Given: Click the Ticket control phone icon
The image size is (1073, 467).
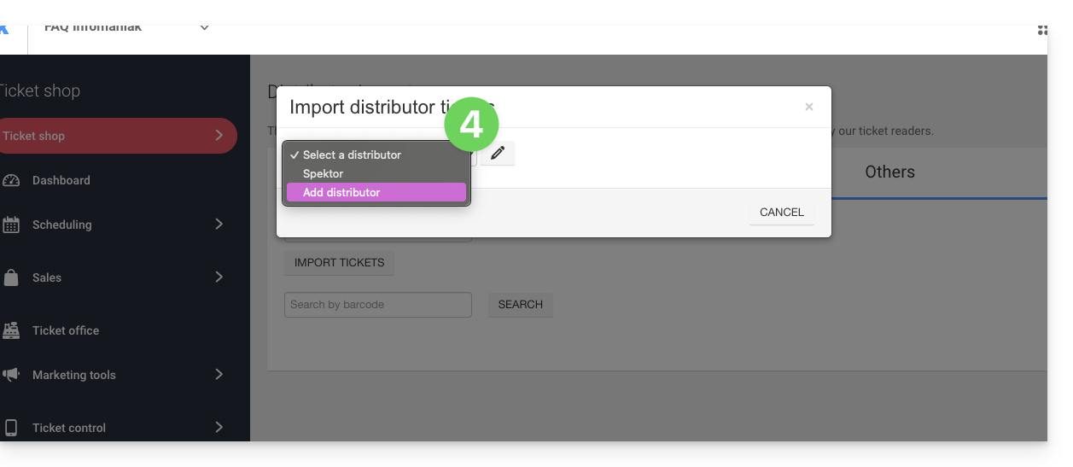Looking at the screenshot, I should coord(11,428).
